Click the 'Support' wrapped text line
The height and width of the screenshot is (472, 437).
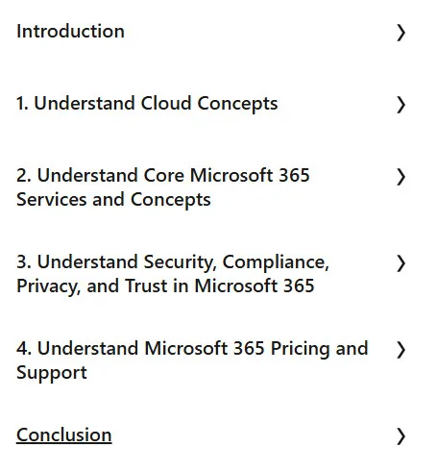click(x=52, y=373)
